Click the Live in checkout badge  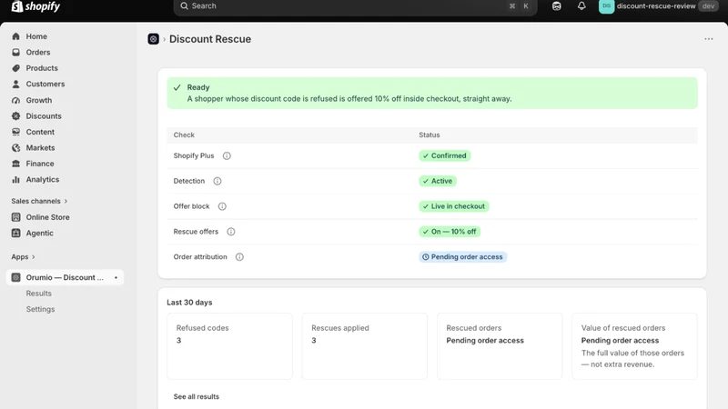click(x=453, y=206)
